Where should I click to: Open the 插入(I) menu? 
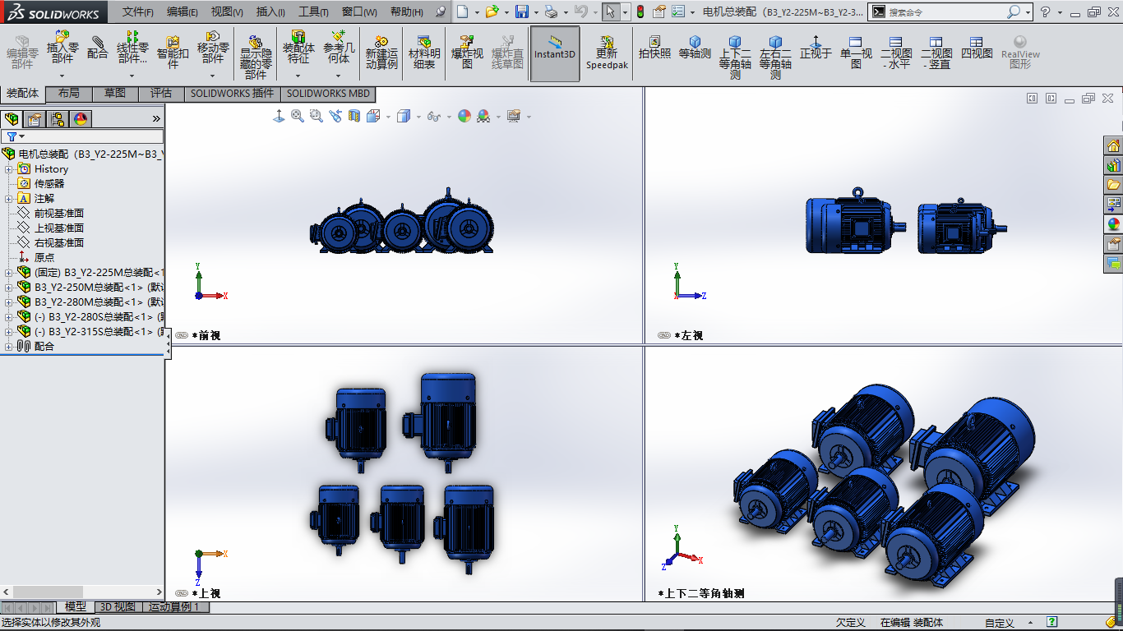click(x=270, y=12)
